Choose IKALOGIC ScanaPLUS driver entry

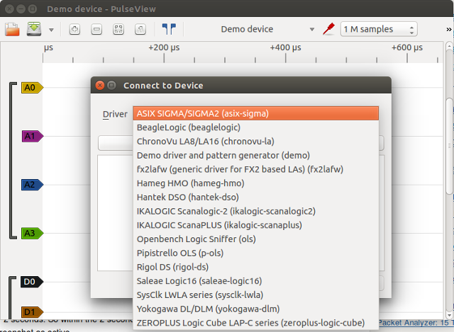coord(256,225)
